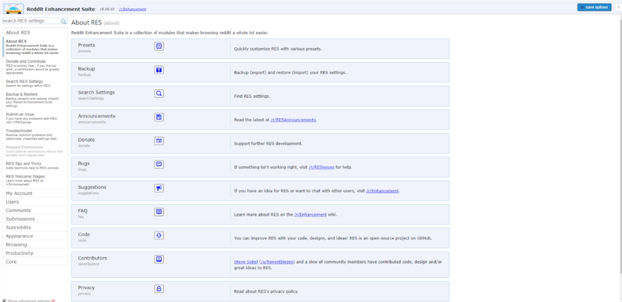Click the Suggestions megaphone icon

click(x=159, y=188)
